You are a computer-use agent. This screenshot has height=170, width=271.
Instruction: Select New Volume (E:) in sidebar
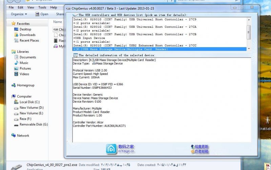[x=31, y=113]
